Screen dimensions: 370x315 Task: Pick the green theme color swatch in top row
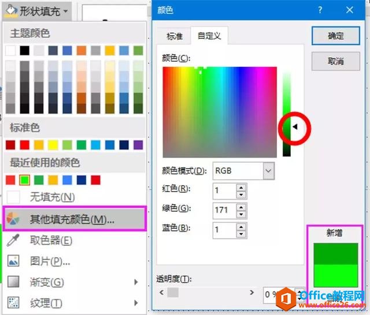pyautogui.click(x=138, y=50)
